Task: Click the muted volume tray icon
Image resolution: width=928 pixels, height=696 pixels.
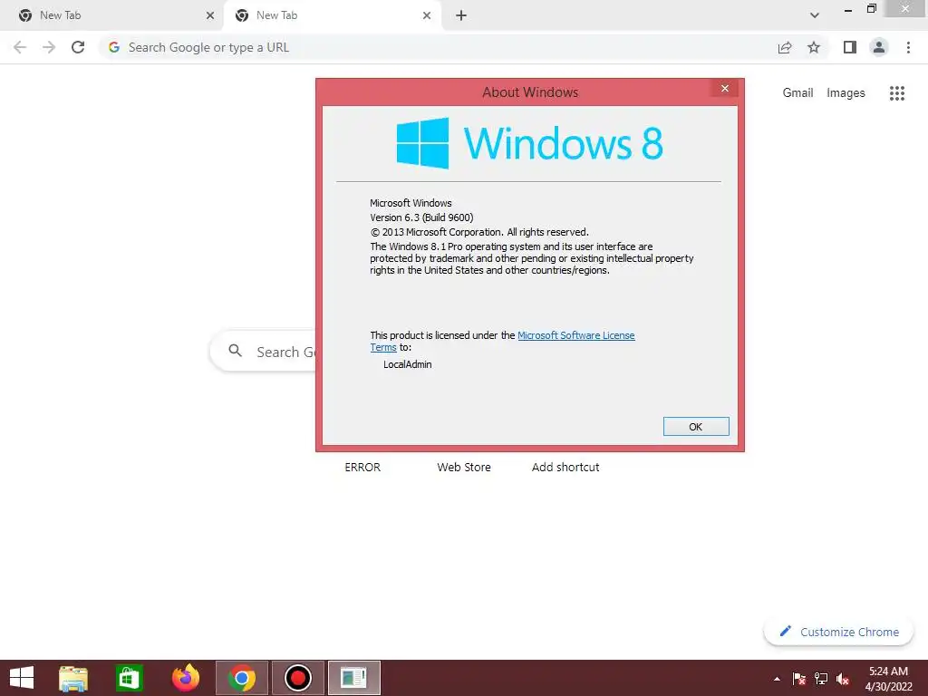Action: point(843,679)
